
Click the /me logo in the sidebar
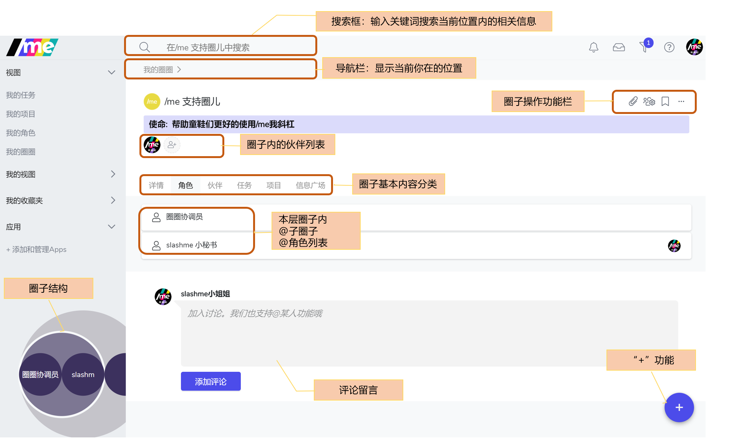[x=33, y=47]
